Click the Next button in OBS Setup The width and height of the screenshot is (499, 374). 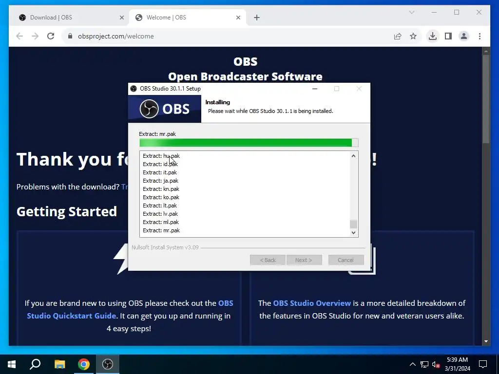(304, 260)
